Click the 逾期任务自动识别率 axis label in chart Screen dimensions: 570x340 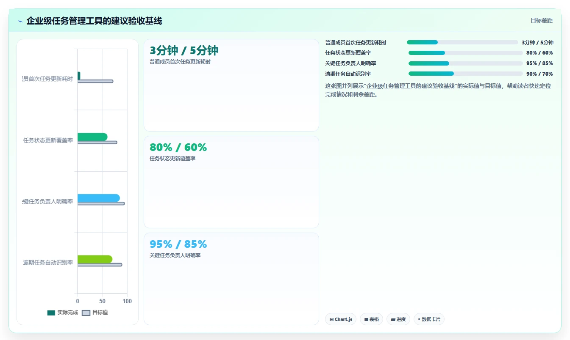tap(48, 263)
